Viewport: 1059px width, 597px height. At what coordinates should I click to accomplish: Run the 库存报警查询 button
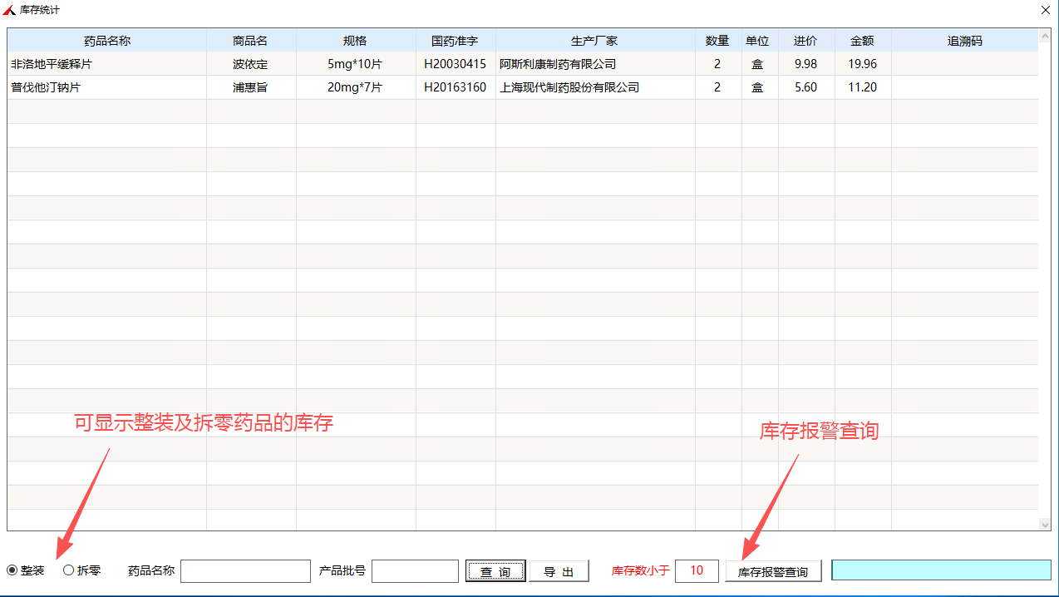772,571
